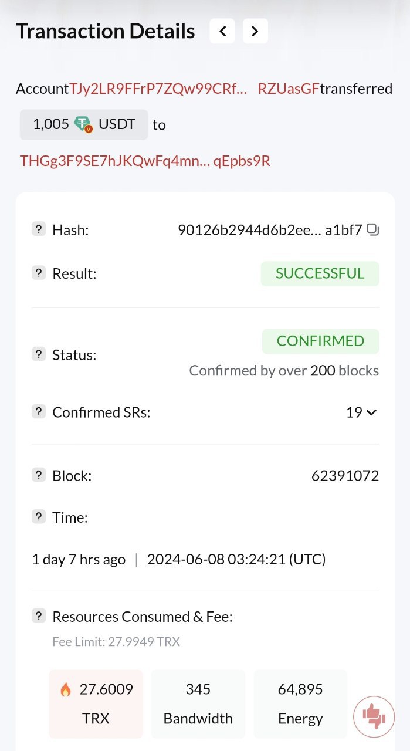Click the help icon beside Status
This screenshot has height=751, width=410.
click(39, 354)
